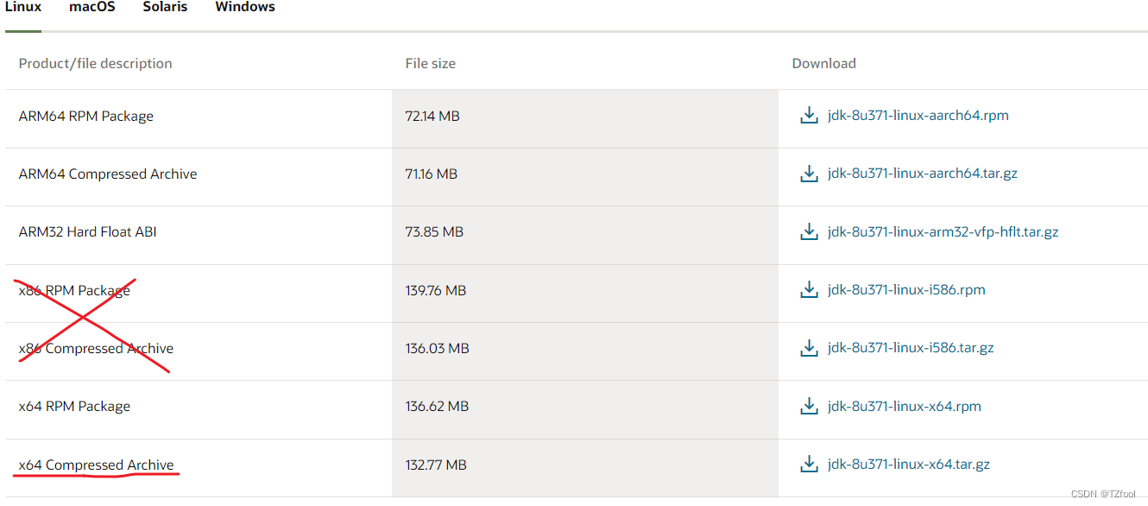This screenshot has width=1148, height=506.
Task: Download jdk-8u371-linux-aarch64.rpm link
Action: coord(918,116)
